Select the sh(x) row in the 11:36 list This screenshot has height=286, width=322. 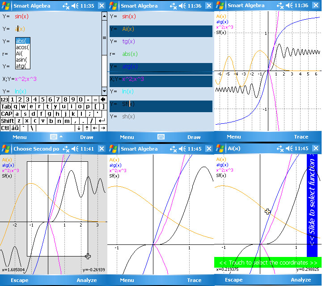(161, 116)
